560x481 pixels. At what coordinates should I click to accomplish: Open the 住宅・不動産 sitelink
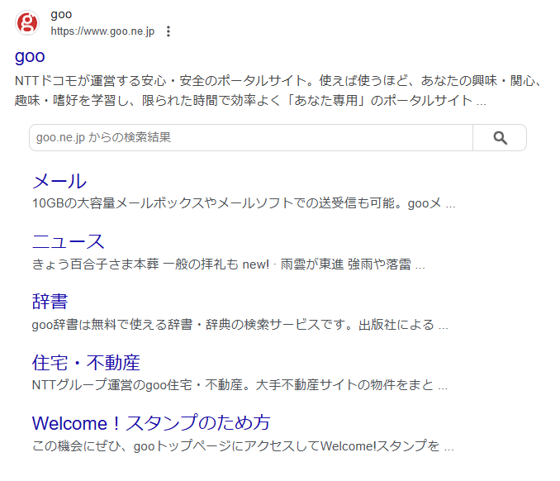pyautogui.click(x=86, y=362)
